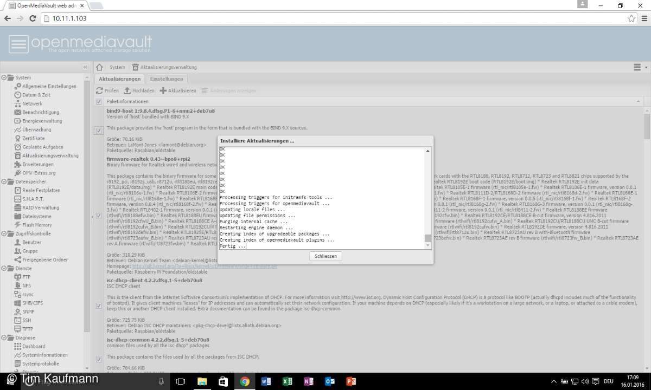
Task: Open Freigegebene Ordner page
Action: [x=45, y=259]
